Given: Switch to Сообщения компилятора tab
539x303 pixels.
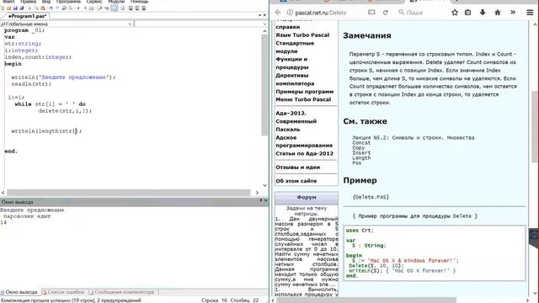Looking at the screenshot, I should pyautogui.click(x=122, y=292).
